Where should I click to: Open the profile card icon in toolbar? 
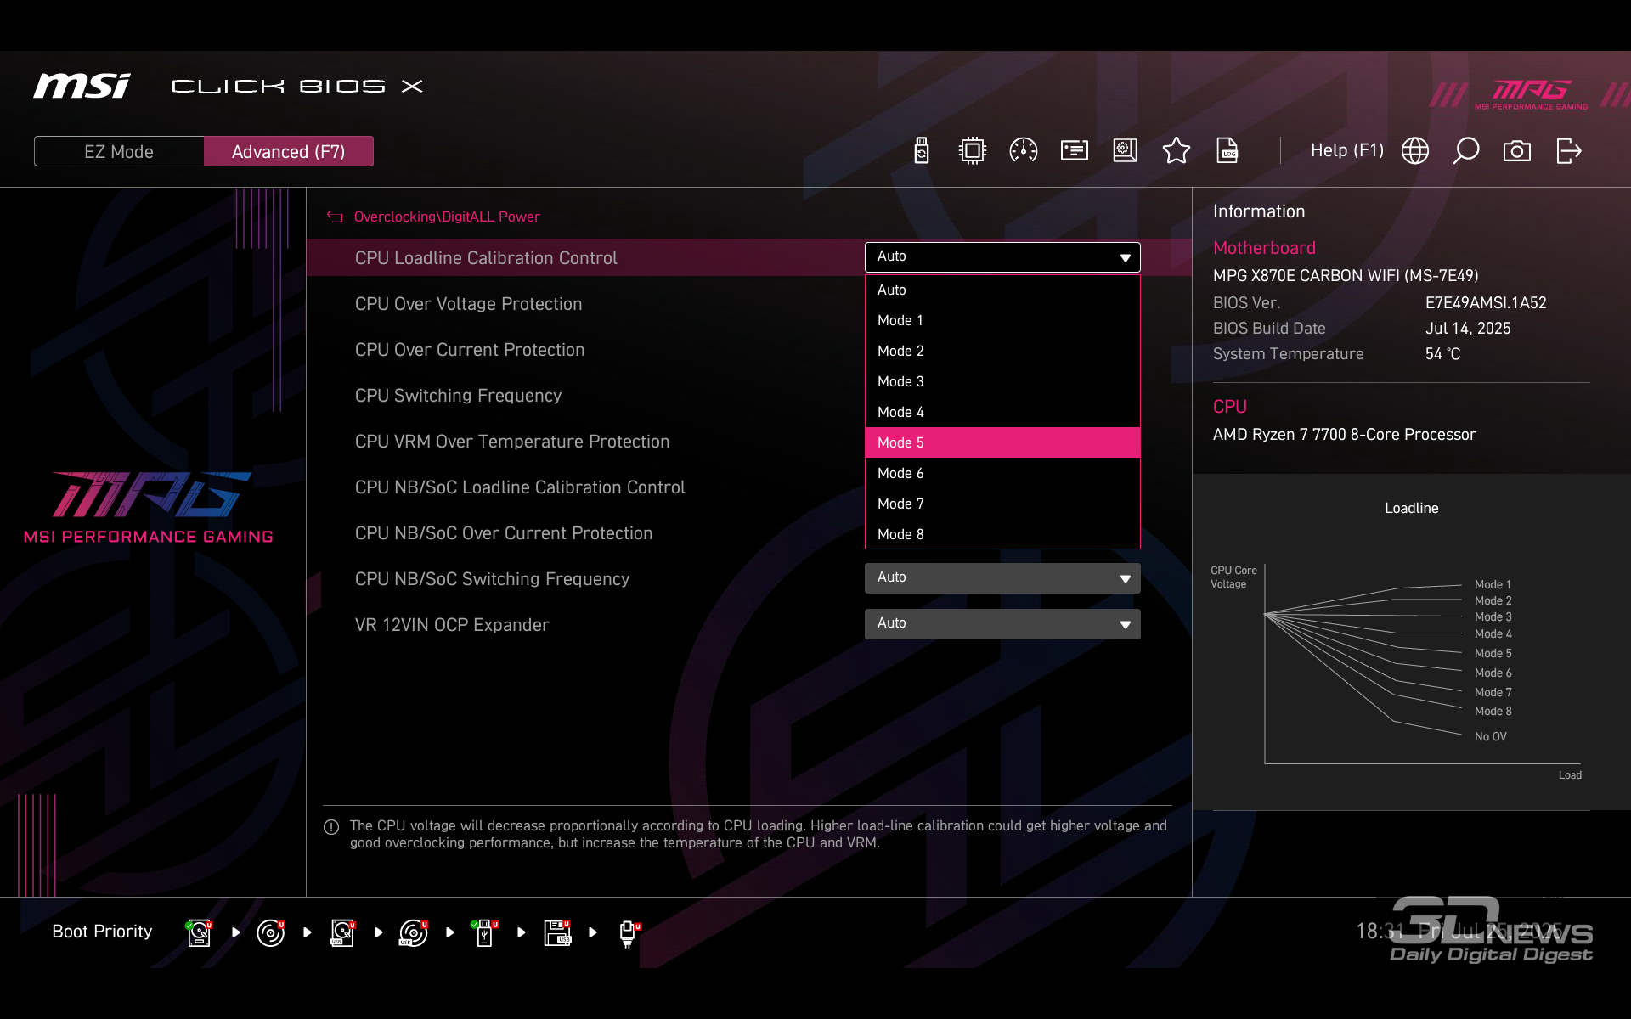pyautogui.click(x=1075, y=151)
